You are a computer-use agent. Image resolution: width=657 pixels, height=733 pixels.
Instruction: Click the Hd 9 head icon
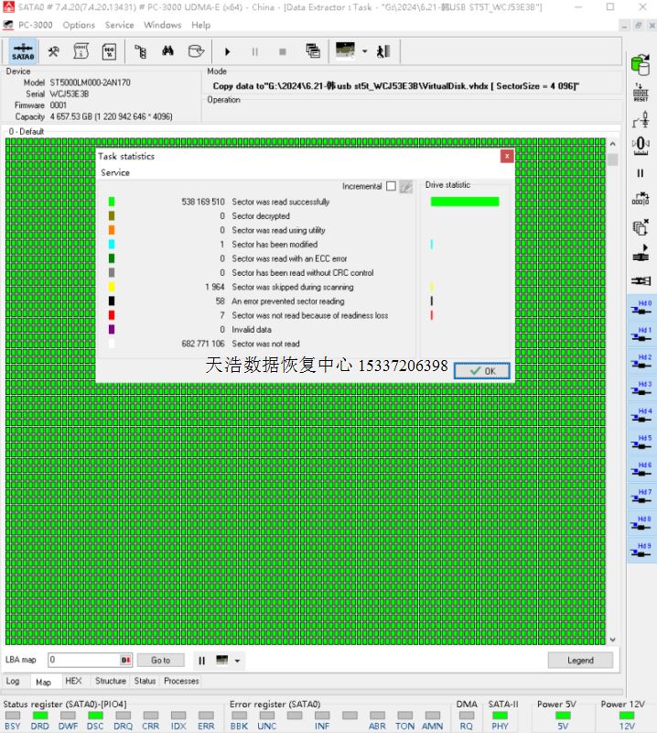pyautogui.click(x=641, y=552)
